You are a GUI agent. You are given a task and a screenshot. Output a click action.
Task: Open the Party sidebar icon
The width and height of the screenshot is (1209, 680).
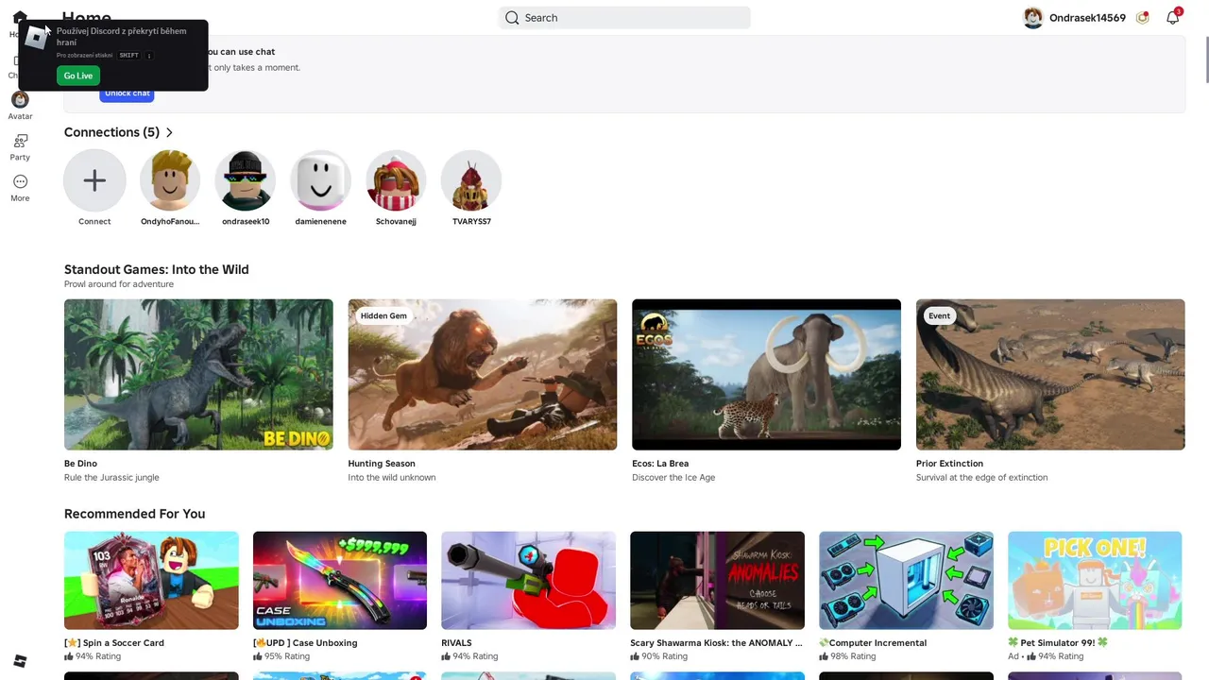pos(20,141)
